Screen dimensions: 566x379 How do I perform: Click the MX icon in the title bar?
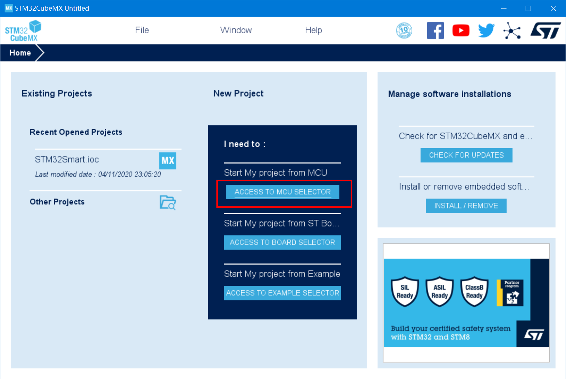pos(9,8)
